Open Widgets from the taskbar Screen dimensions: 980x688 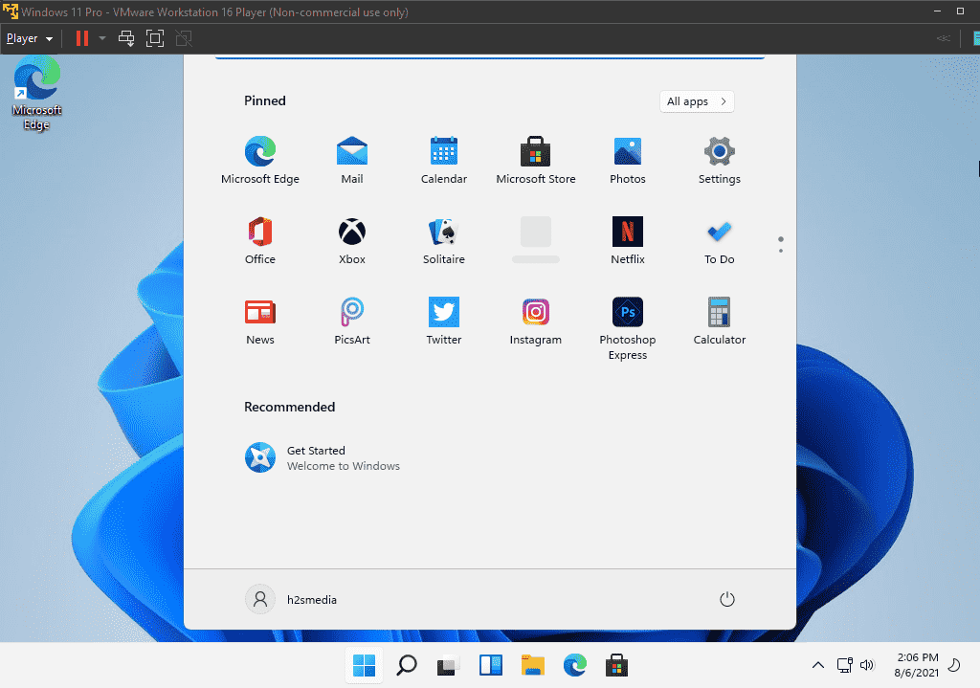(491, 665)
